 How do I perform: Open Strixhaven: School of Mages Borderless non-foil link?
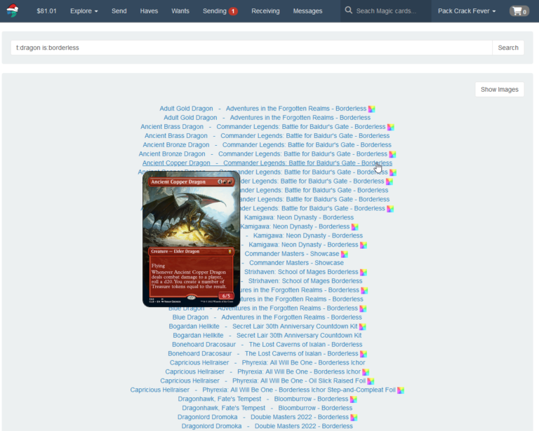coord(305,281)
